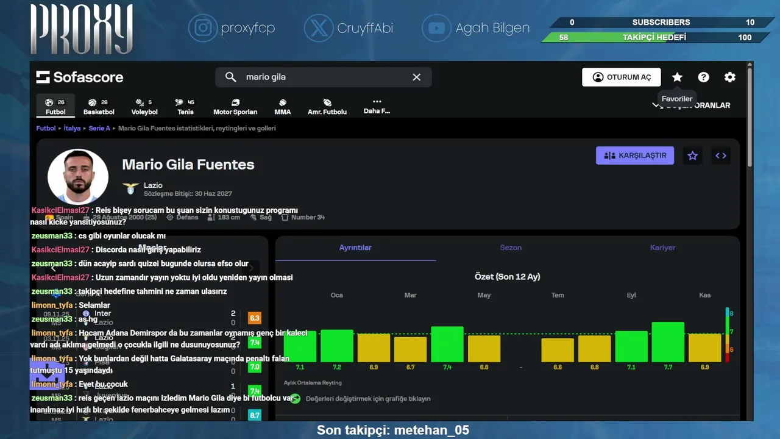The width and height of the screenshot is (780, 439).
Task: Clear the search field with X
Action: [417, 77]
